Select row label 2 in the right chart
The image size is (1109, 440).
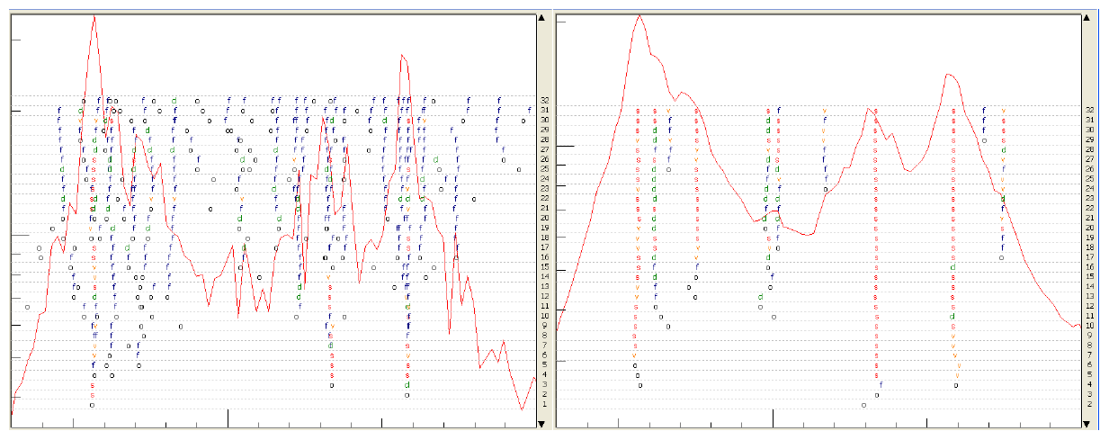[1090, 404]
